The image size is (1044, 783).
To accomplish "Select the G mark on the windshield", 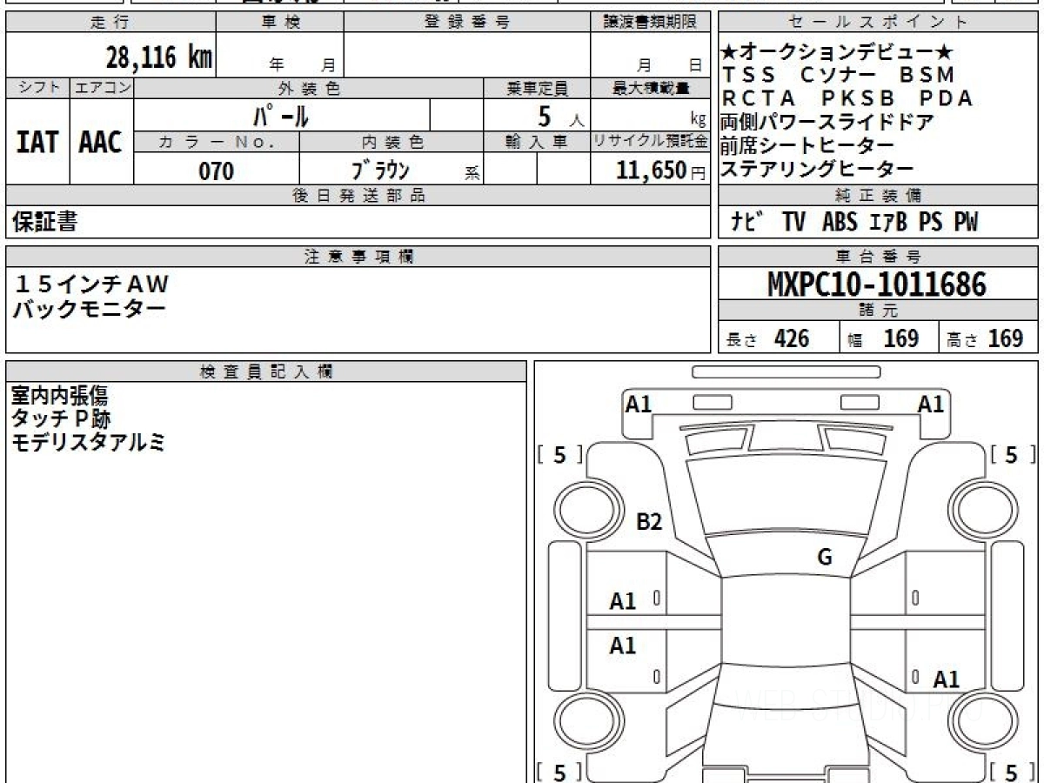I will click(x=825, y=558).
